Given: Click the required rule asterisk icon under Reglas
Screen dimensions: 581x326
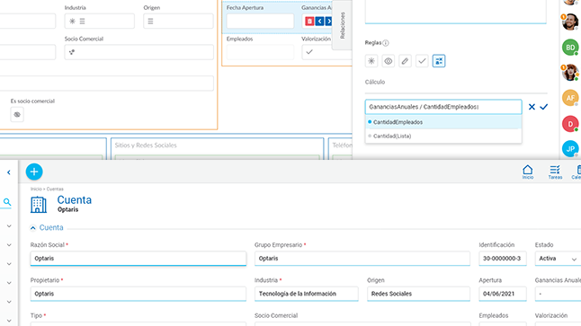Looking at the screenshot, I should 371,61.
